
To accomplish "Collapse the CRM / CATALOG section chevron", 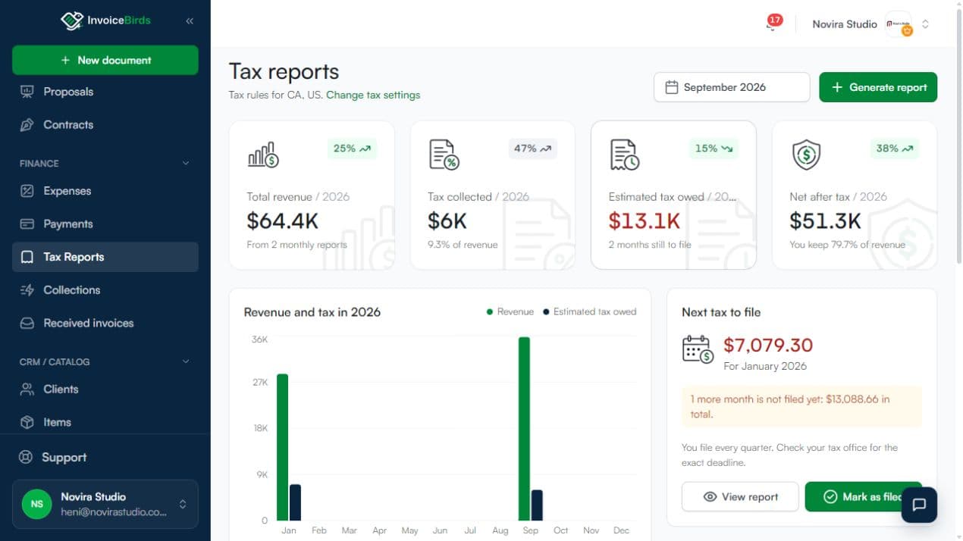I will (186, 361).
